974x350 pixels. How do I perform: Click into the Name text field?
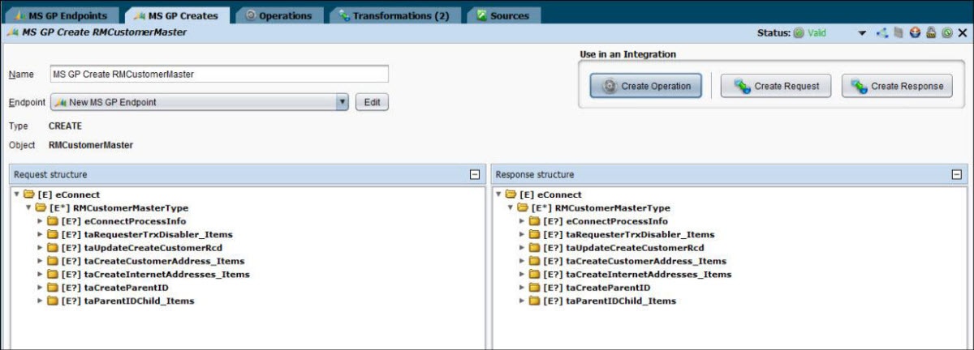click(x=219, y=74)
